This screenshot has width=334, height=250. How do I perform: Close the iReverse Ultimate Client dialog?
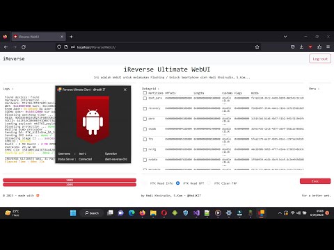click(125, 90)
